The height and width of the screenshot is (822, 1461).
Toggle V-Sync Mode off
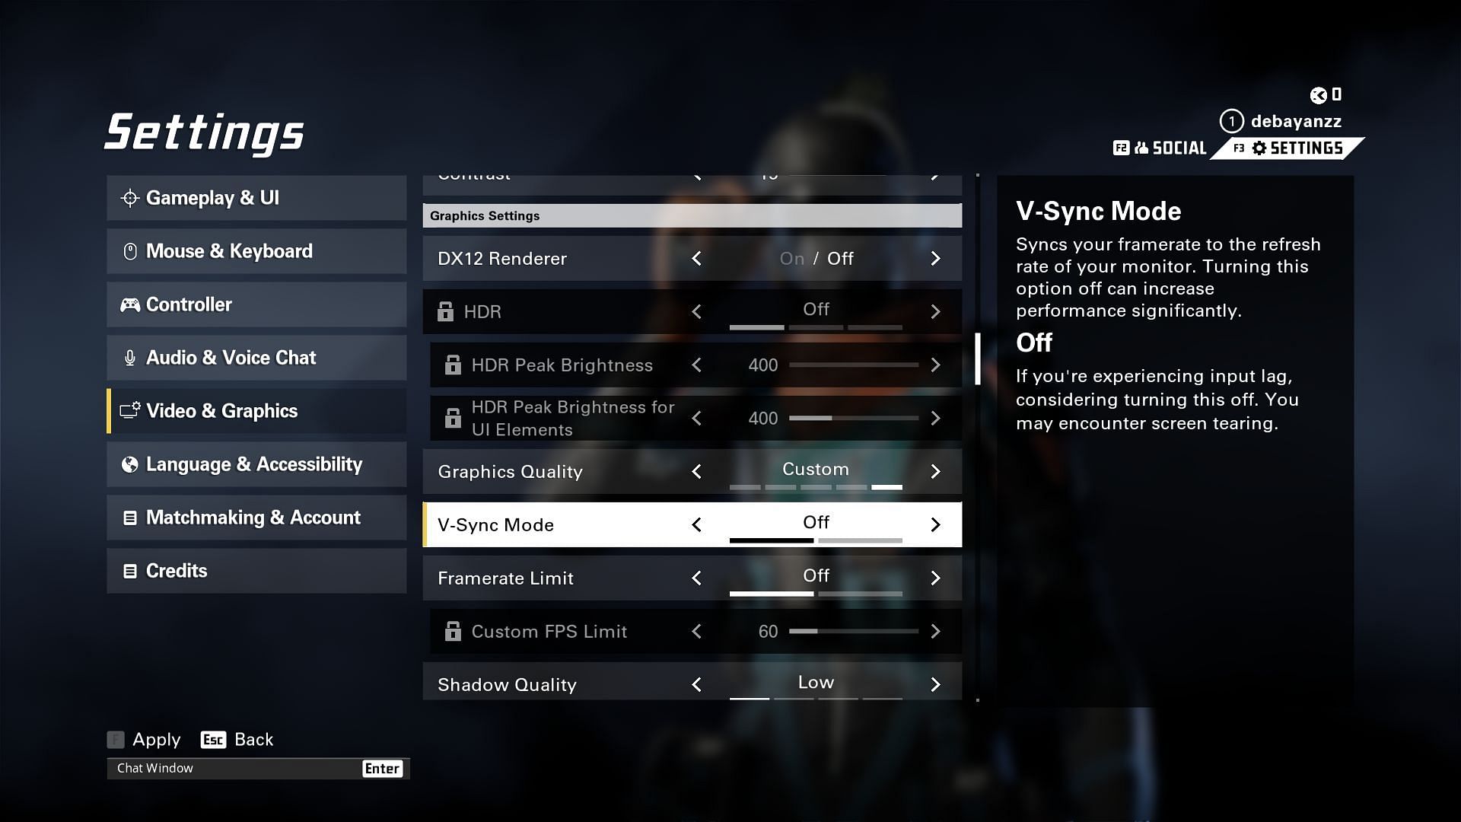[816, 522]
